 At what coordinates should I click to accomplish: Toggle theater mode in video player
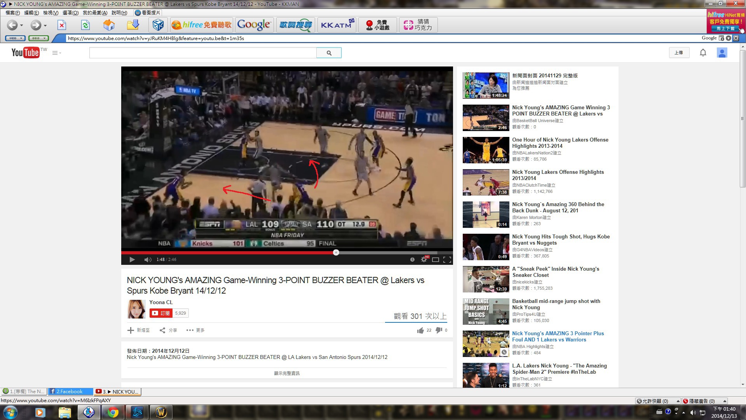coord(436,260)
